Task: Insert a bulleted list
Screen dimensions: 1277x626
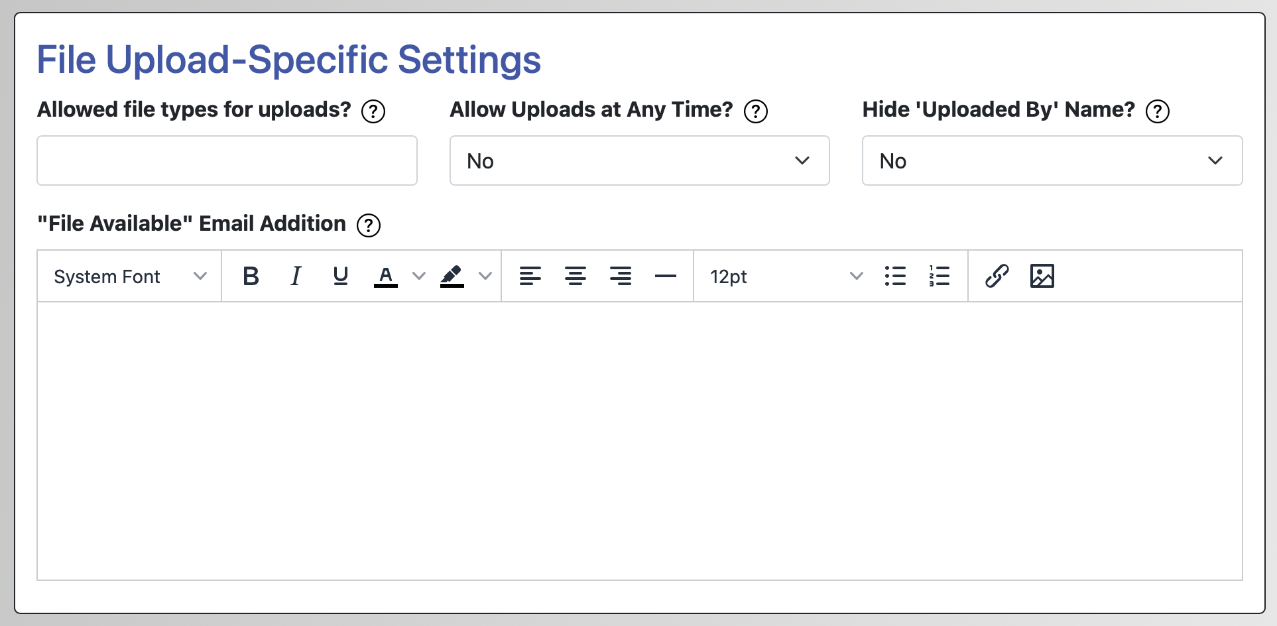Action: tap(894, 276)
